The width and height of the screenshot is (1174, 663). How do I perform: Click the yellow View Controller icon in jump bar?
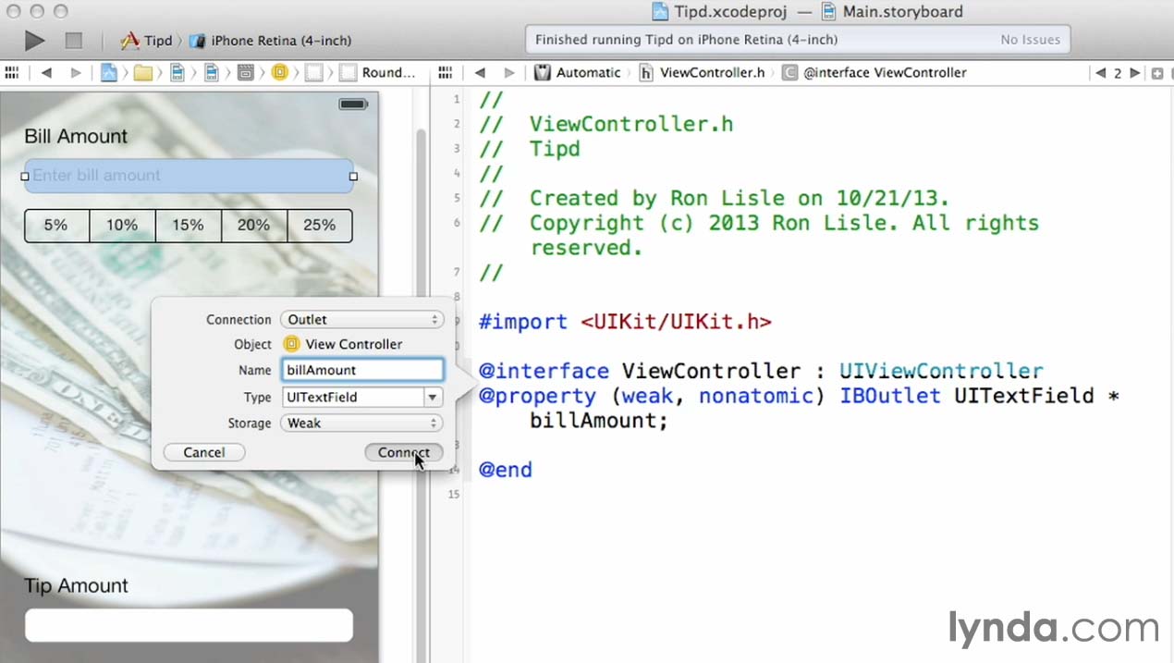[279, 73]
